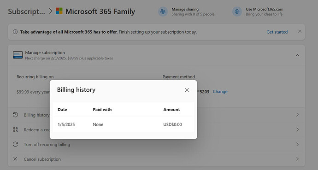
Task: Expand the Billing history row chevron
Action: [x=297, y=115]
